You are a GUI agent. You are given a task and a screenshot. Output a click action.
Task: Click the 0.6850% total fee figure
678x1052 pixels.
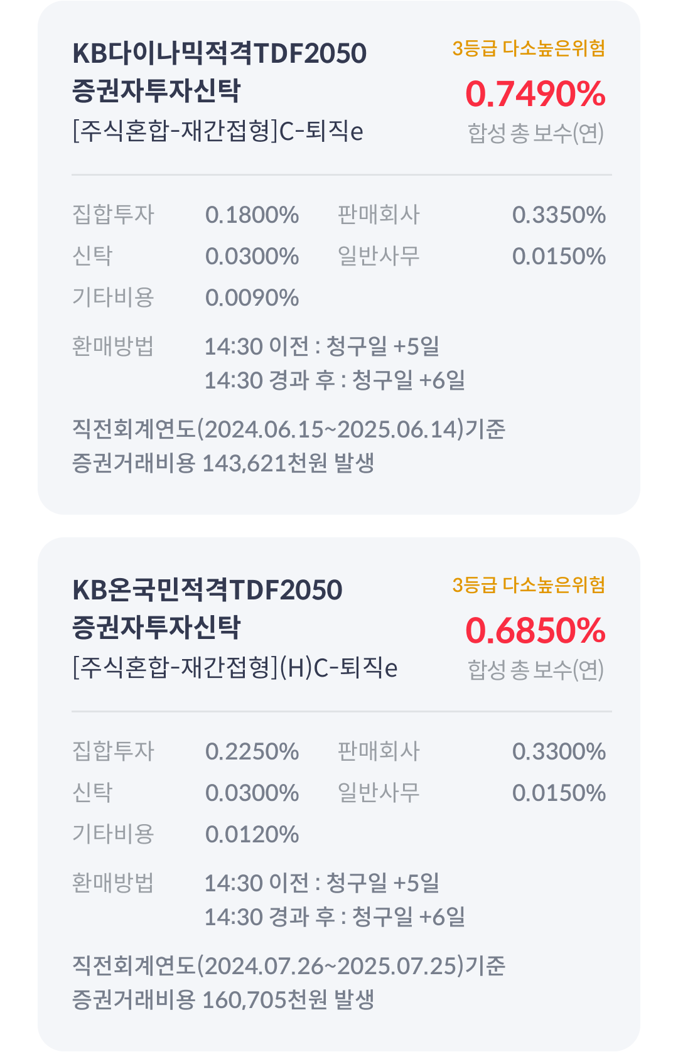(x=535, y=631)
